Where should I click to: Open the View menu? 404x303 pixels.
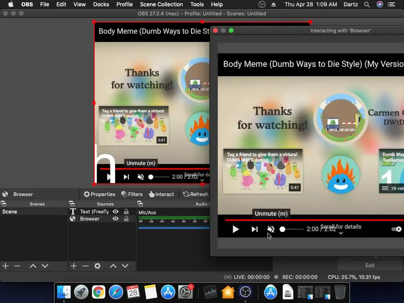[79, 4]
